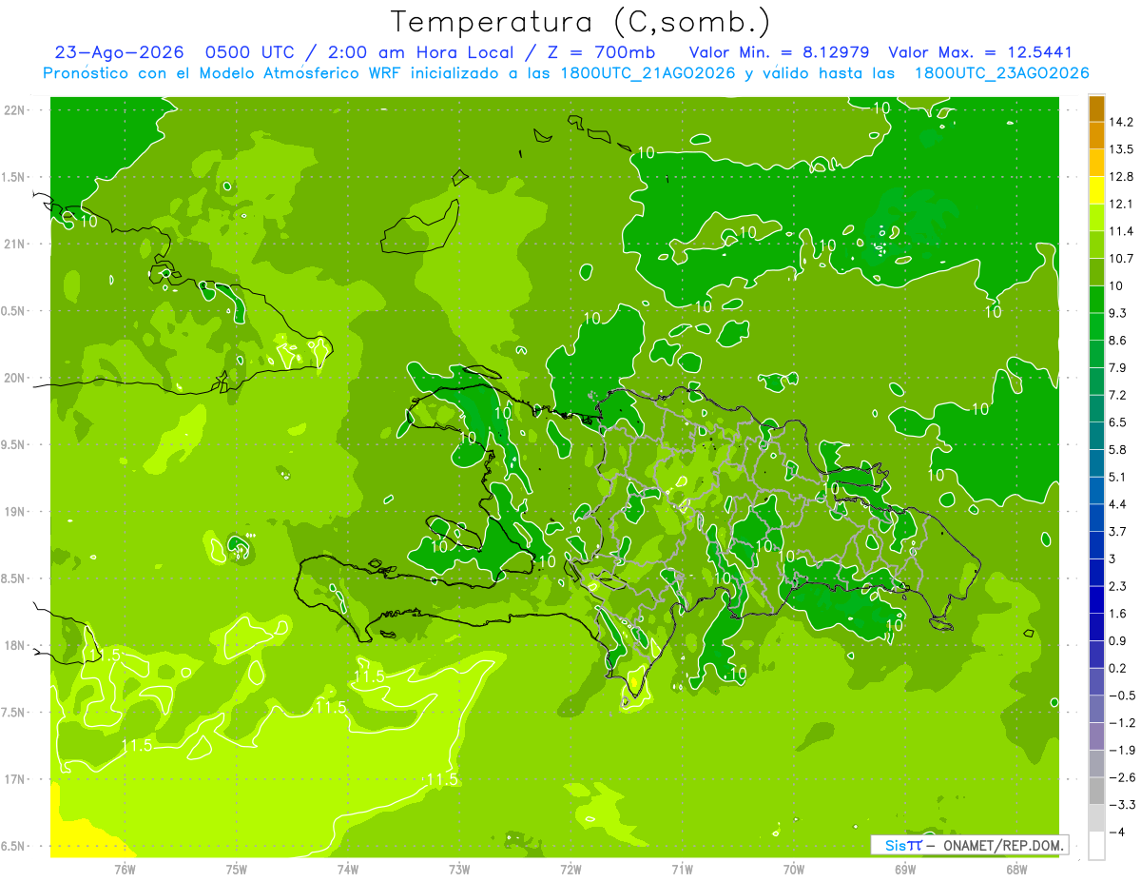Click legend value "12.1"

pyautogui.click(x=1121, y=205)
